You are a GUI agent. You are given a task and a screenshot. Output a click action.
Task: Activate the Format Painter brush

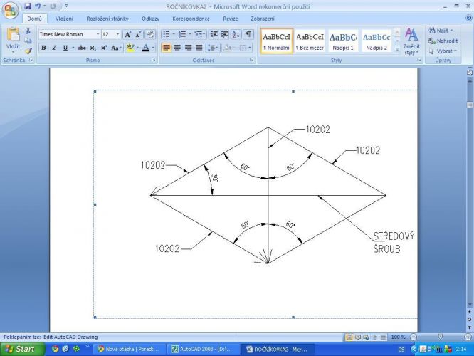pos(28,51)
